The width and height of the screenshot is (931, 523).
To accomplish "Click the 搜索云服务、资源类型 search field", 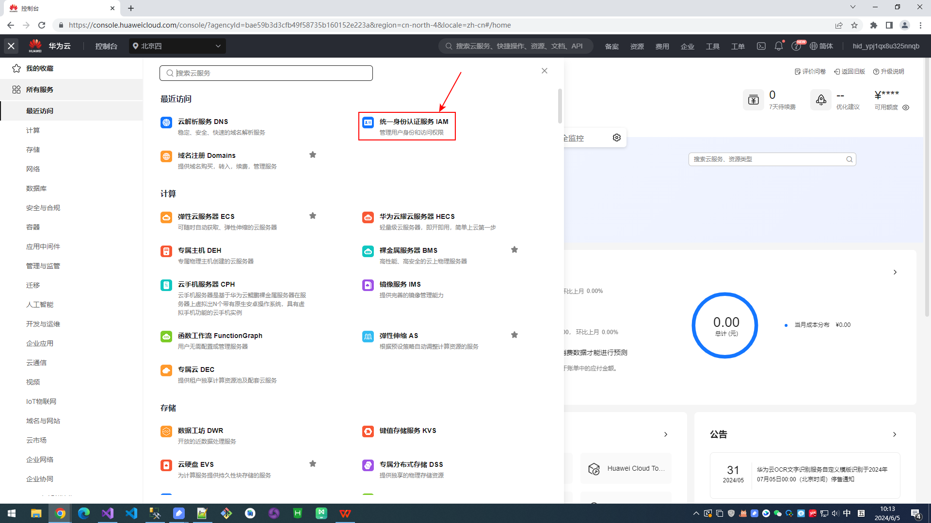I will (772, 159).
